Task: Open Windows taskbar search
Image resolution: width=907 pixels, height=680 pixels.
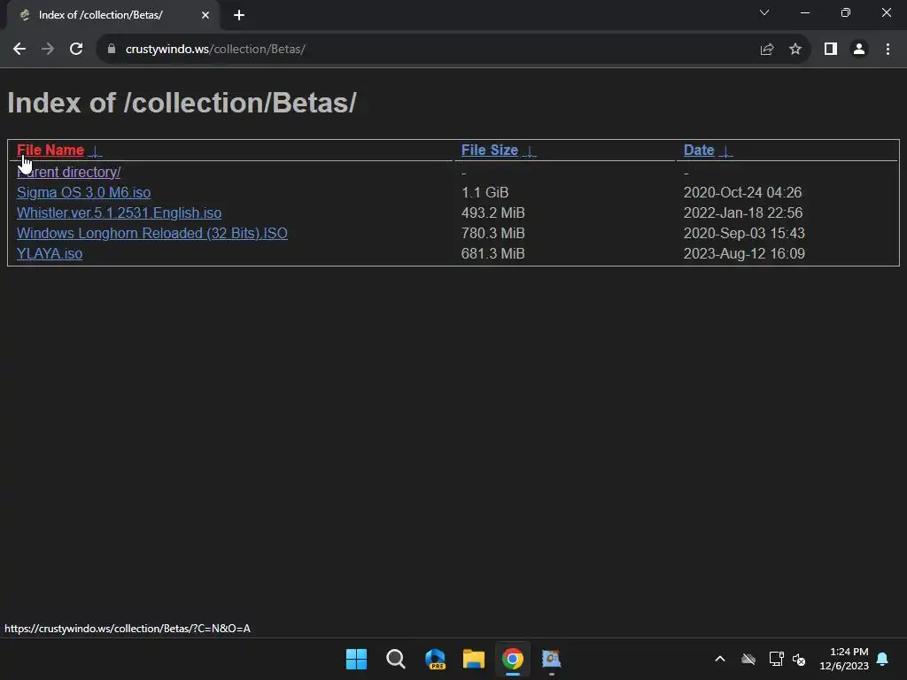Action: click(396, 659)
